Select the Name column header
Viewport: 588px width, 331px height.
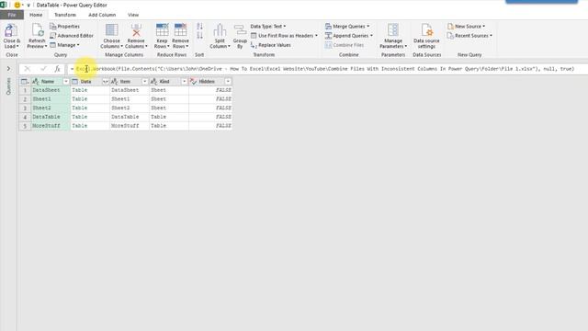[x=48, y=82]
